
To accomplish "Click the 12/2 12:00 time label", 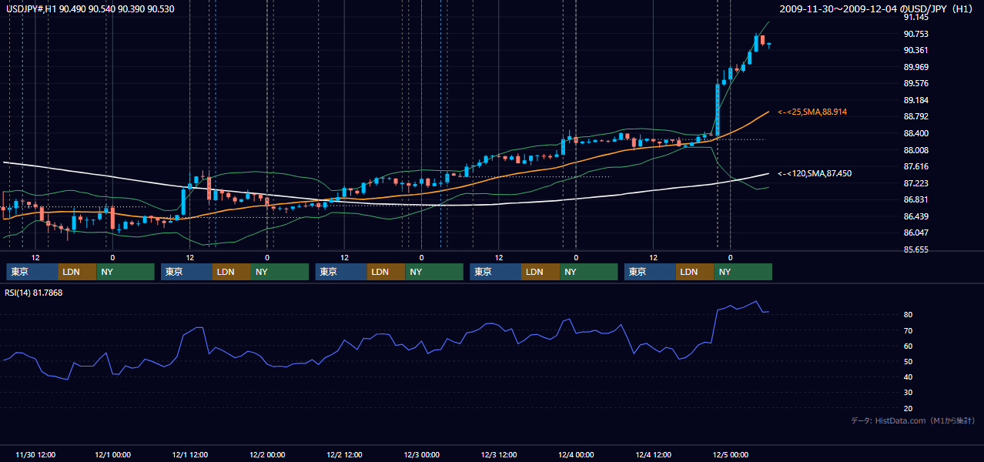I will click(344, 454).
